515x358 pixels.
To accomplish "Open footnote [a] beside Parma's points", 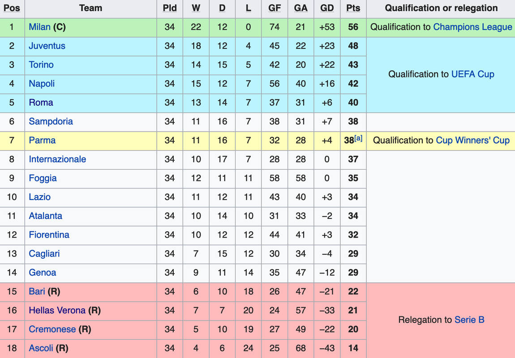I will (358, 138).
